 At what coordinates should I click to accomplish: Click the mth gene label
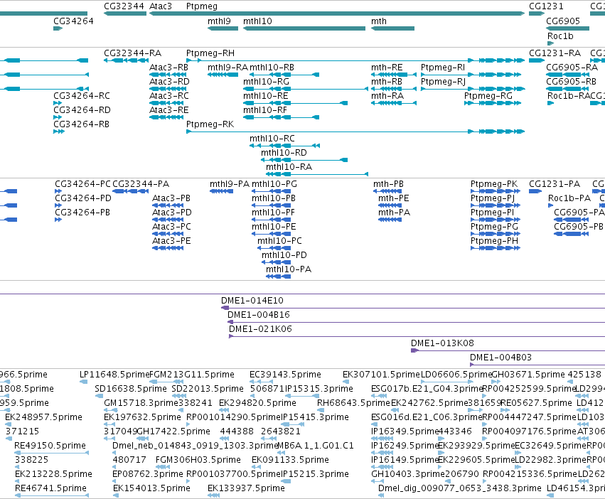pos(378,21)
